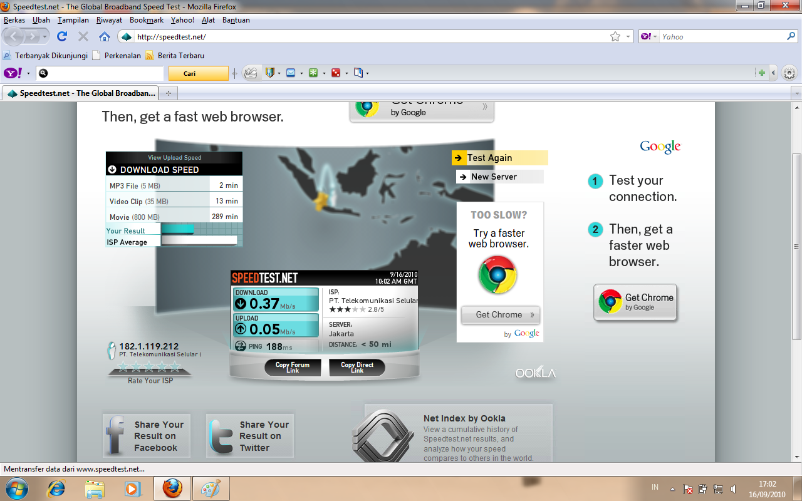Viewport: 802px width, 501px height.
Task: Click the bookmarks book toolbar icon
Action: [x=358, y=73]
